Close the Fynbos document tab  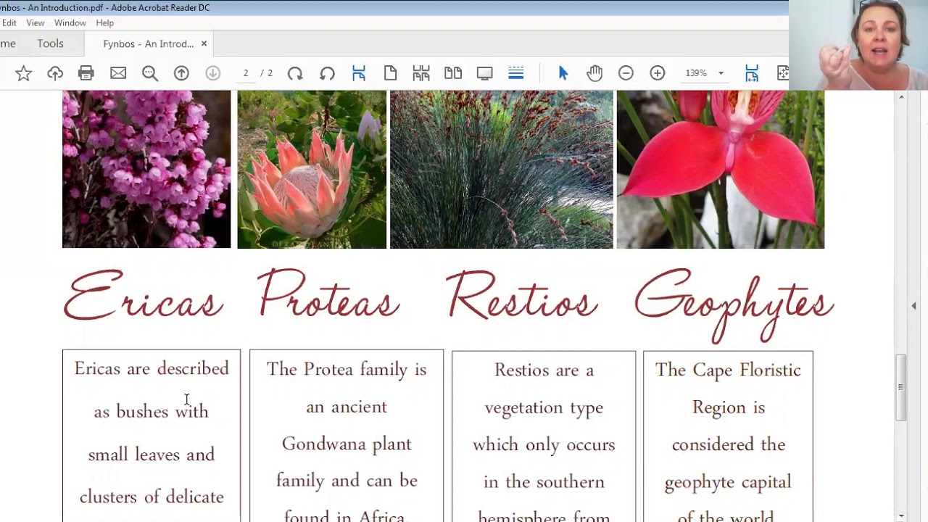pos(204,44)
